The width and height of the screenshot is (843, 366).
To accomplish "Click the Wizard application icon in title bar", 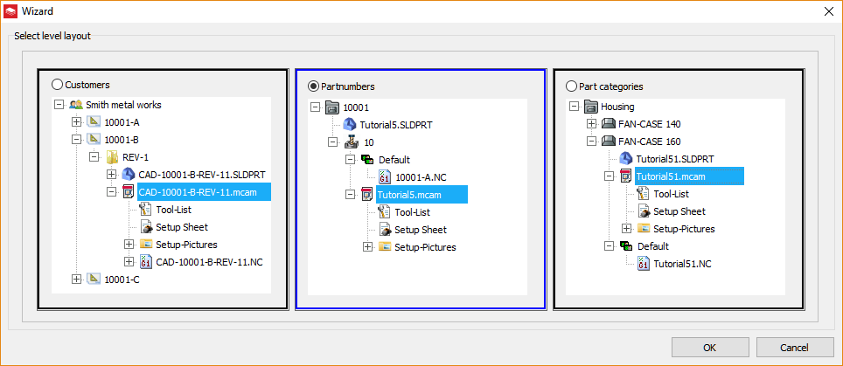I will click(10, 10).
